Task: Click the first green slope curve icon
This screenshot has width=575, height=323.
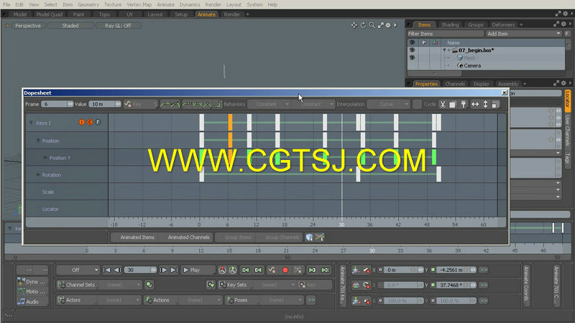Action: 165,104
